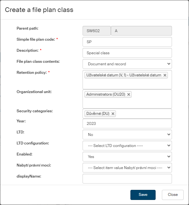The width and height of the screenshot is (189, 205).
Task: Remove Administrators (OU20) organizational unit tag
Action: pos(129,95)
